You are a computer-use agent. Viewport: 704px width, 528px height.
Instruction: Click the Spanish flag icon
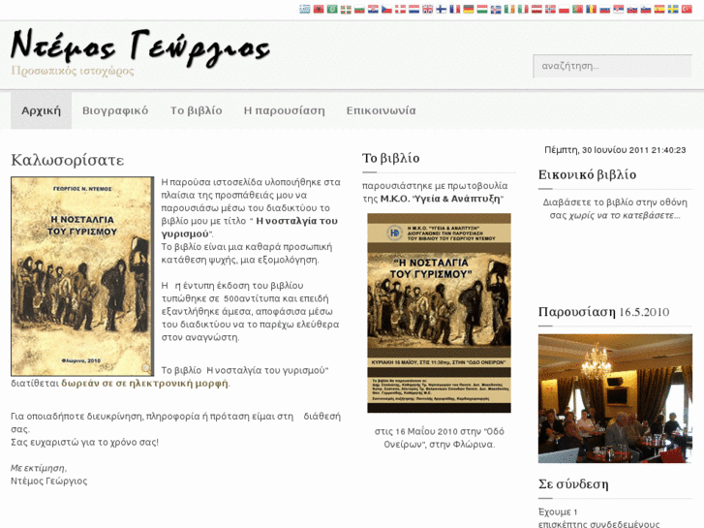pos(659,9)
